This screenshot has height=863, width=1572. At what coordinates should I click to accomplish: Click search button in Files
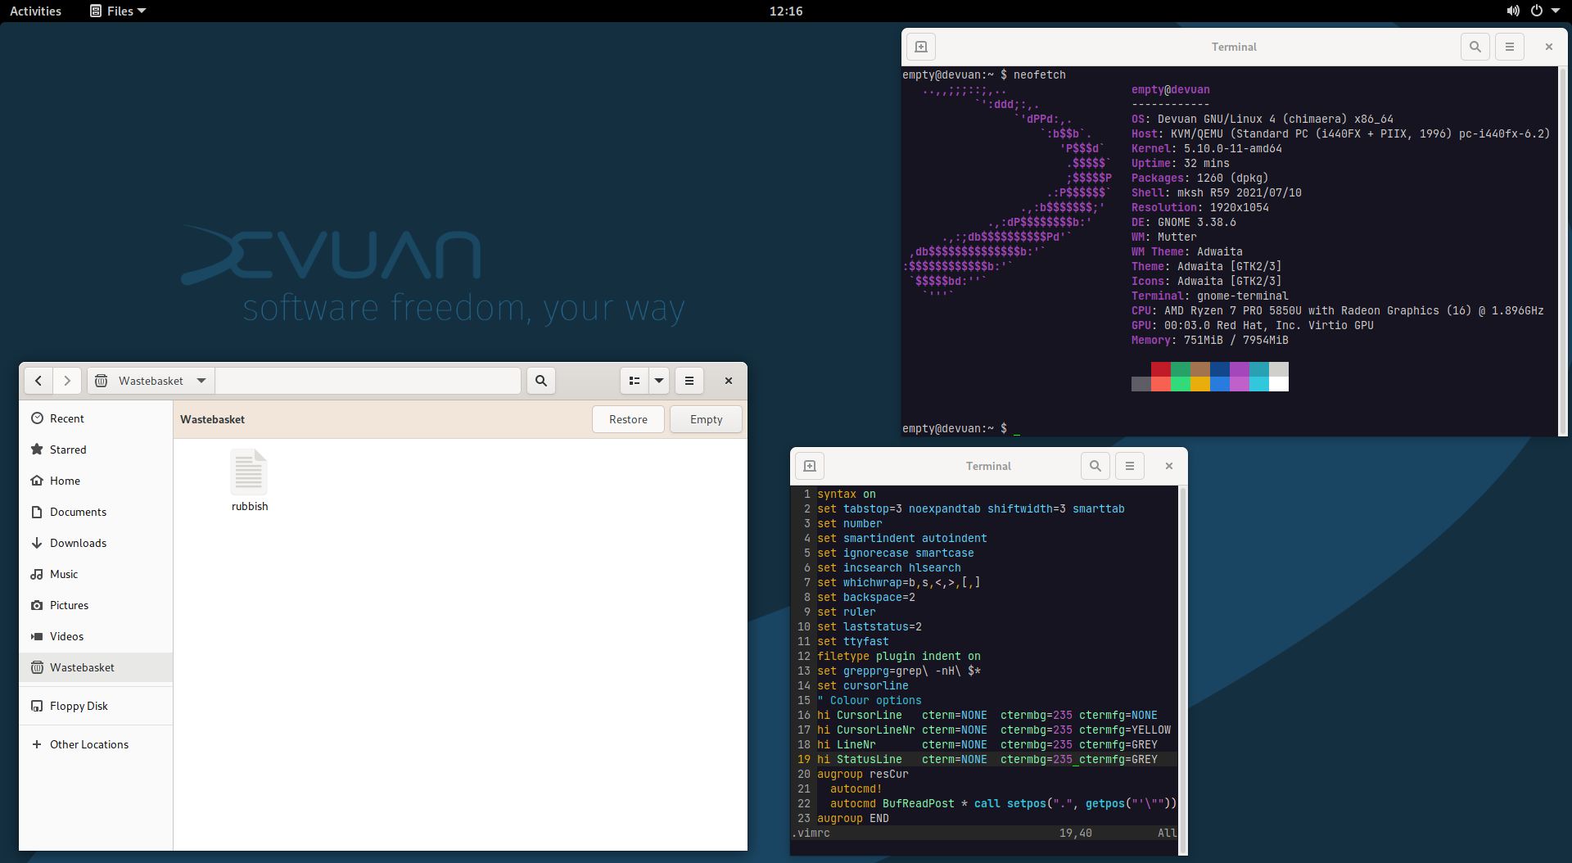point(541,381)
